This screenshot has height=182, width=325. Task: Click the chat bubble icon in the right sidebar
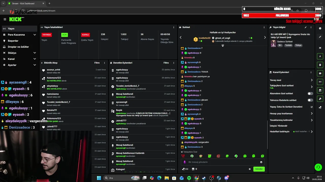tap(320, 73)
